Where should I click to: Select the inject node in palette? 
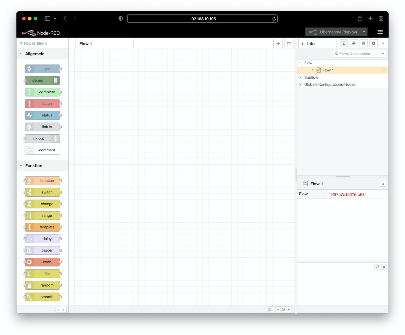tap(43, 69)
